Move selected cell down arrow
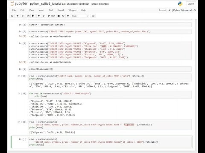 coord(44,16)
